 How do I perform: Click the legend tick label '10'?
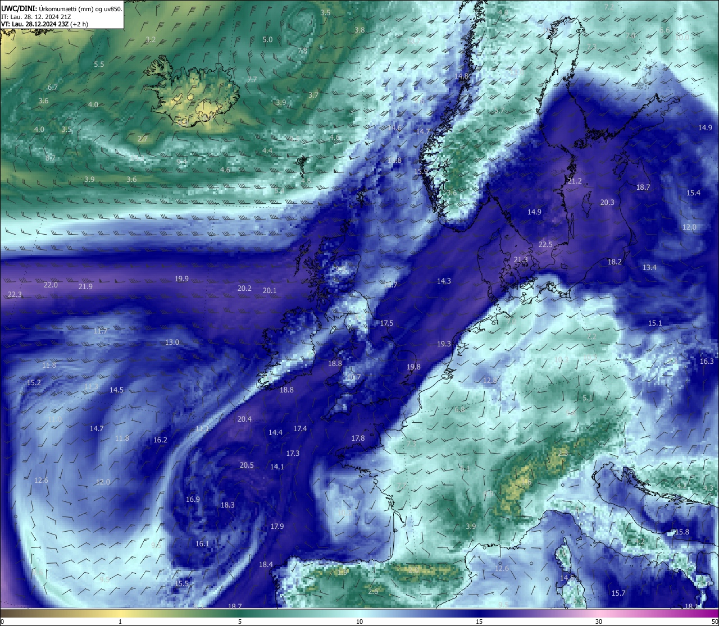(x=359, y=622)
